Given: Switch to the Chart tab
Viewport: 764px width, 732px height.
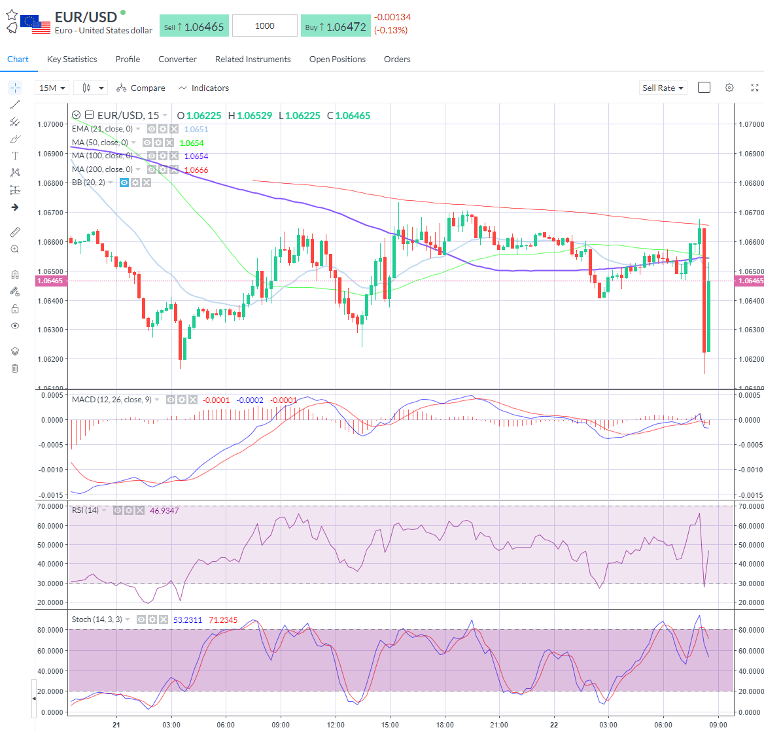Looking at the screenshot, I should click(x=18, y=59).
